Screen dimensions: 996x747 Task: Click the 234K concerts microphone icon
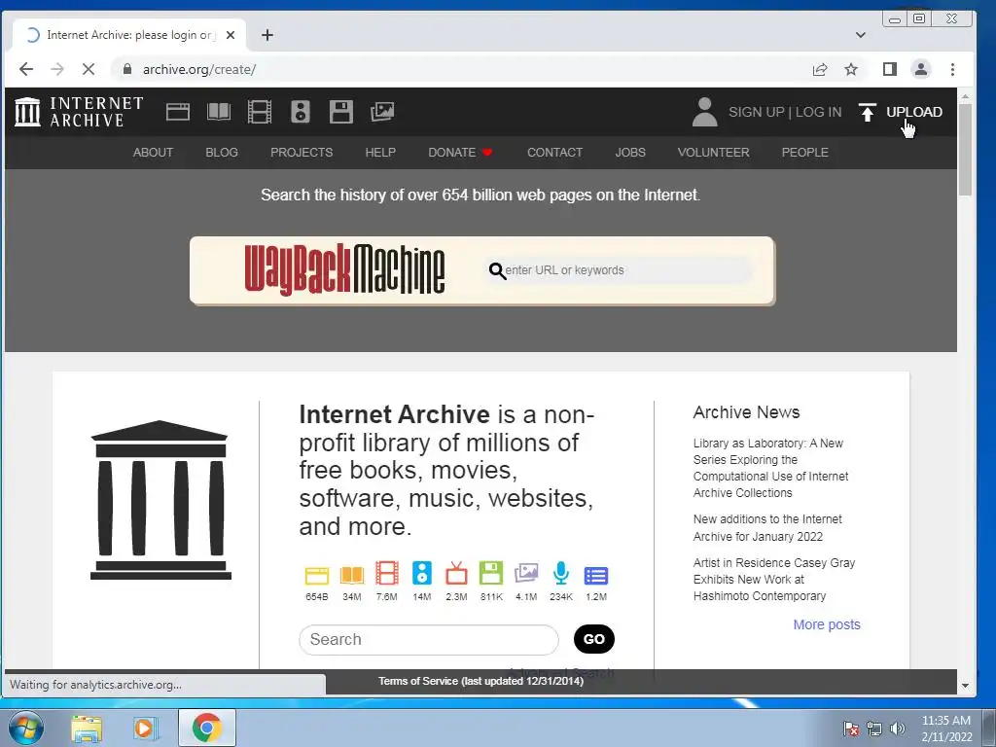coord(561,573)
